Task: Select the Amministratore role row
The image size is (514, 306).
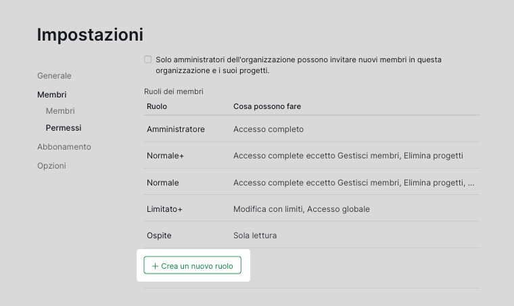Action: coord(312,129)
